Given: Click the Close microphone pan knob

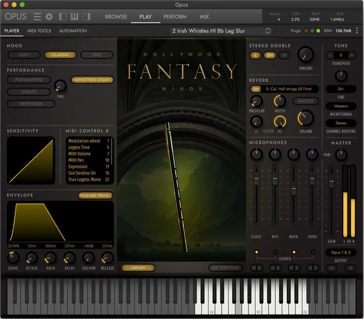Looking at the screenshot, I should [256, 154].
